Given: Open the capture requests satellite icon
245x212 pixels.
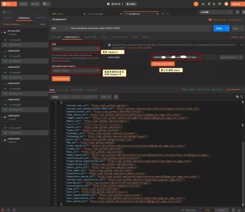Looking at the screenshot, I should 203,4.
